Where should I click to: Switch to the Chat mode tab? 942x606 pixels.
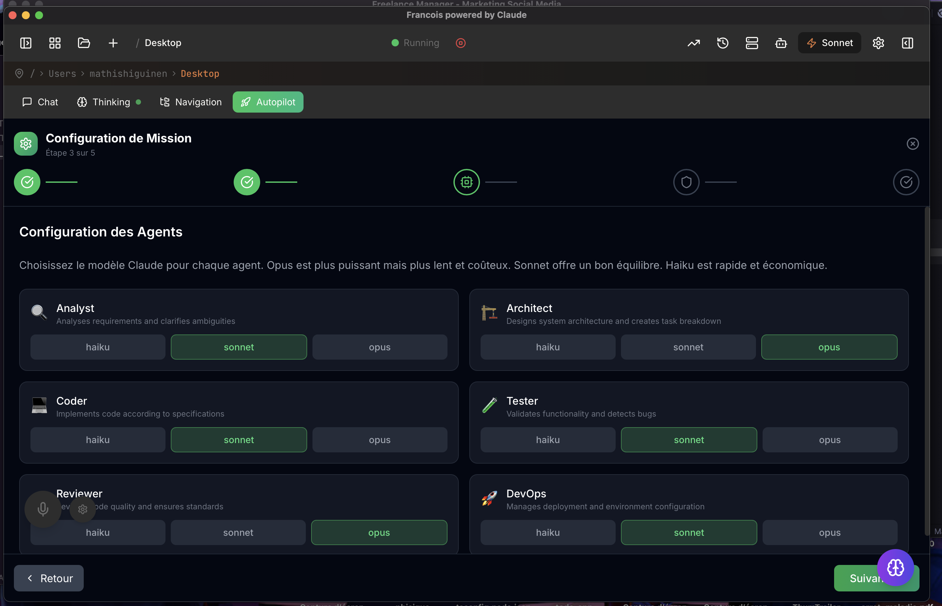[39, 102]
